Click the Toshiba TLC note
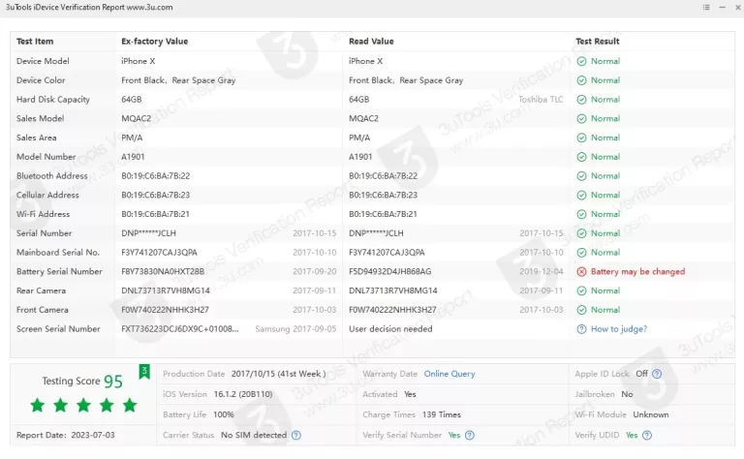 tap(541, 100)
